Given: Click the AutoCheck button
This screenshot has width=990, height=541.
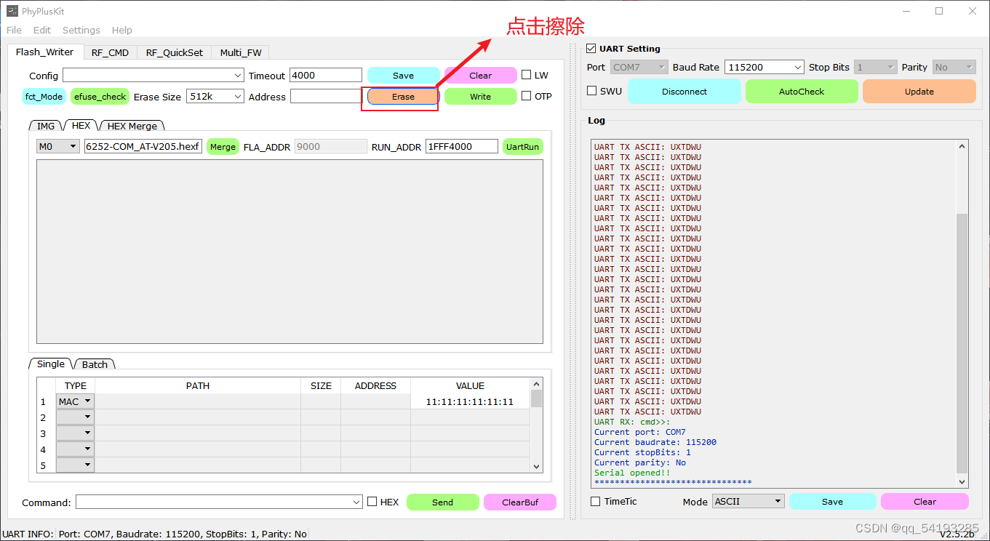Looking at the screenshot, I should [802, 92].
